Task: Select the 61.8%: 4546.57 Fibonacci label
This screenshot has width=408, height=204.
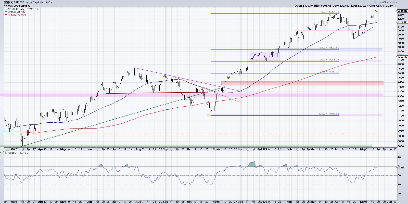Action: (x=329, y=72)
